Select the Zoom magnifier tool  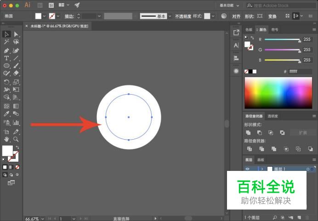(x=16, y=139)
